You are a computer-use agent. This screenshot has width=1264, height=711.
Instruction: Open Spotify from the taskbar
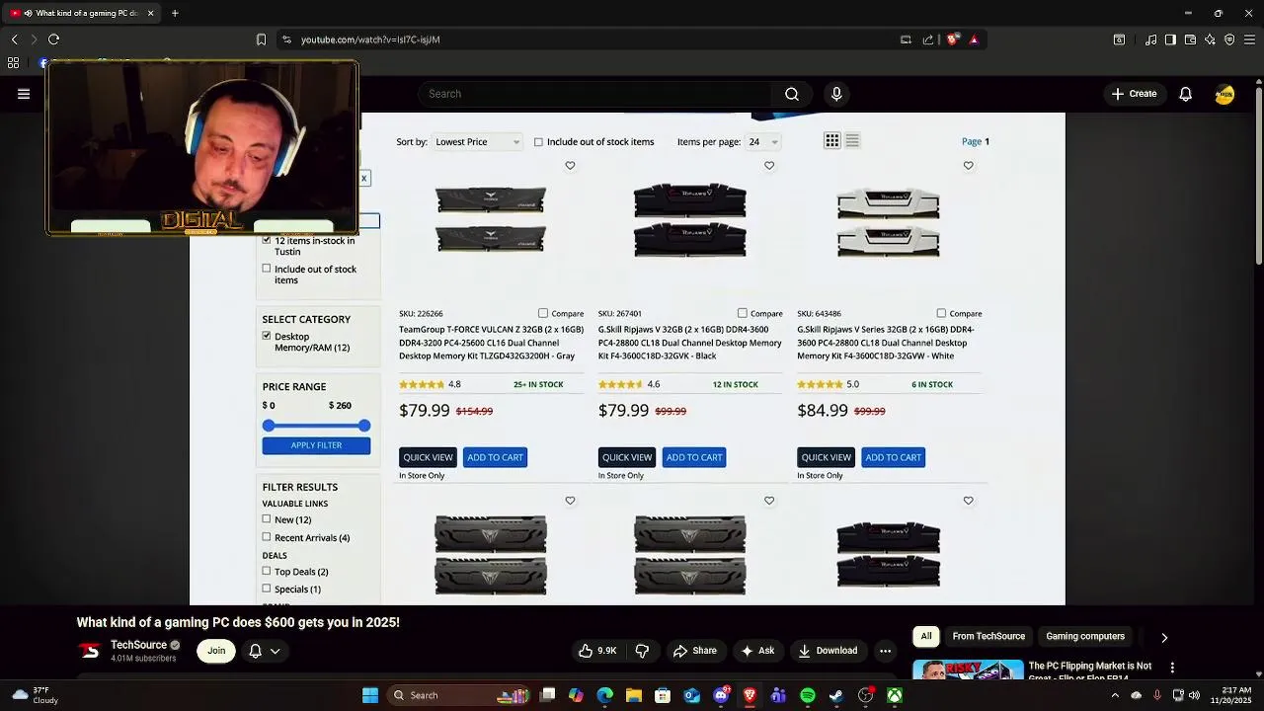[x=807, y=695]
